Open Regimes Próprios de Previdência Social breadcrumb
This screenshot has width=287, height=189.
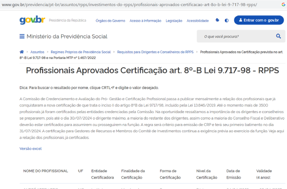point(81,52)
